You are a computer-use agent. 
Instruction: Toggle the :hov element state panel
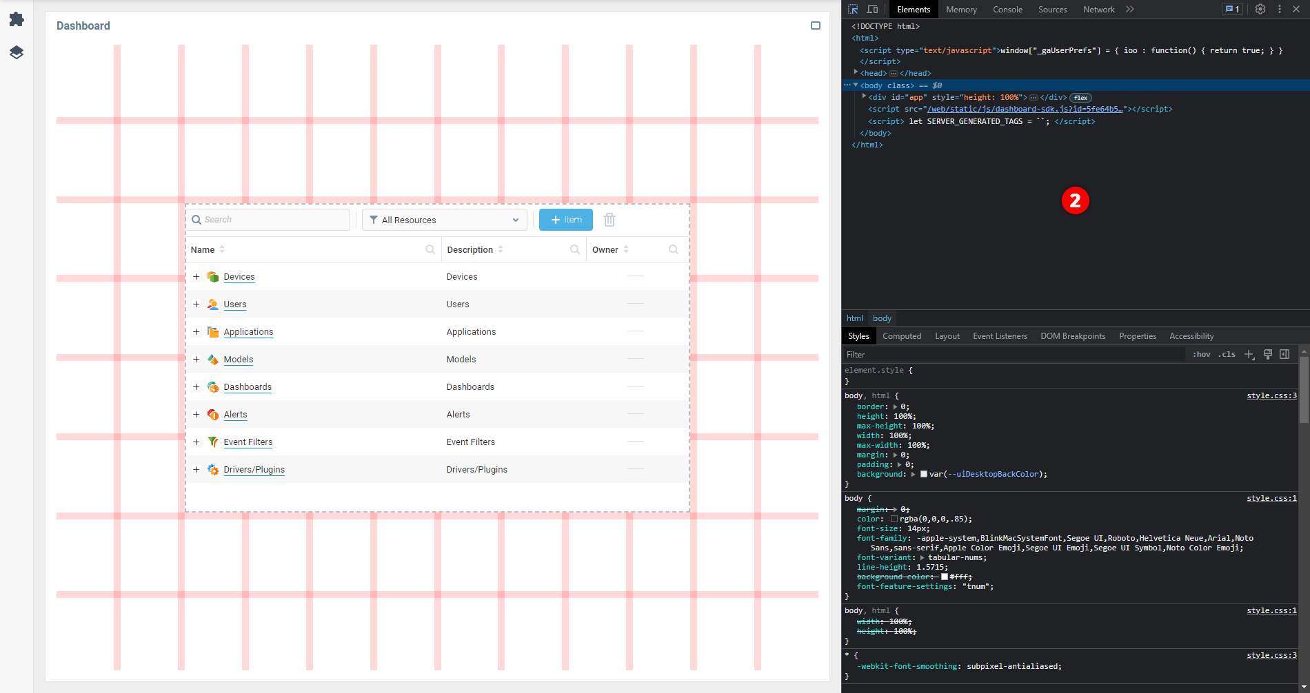coord(1201,354)
